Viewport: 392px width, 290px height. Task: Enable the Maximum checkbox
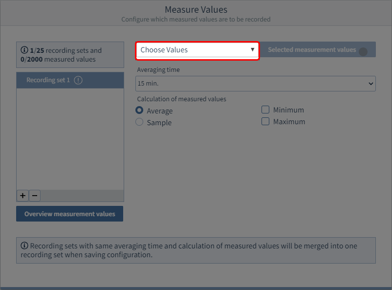[265, 122]
